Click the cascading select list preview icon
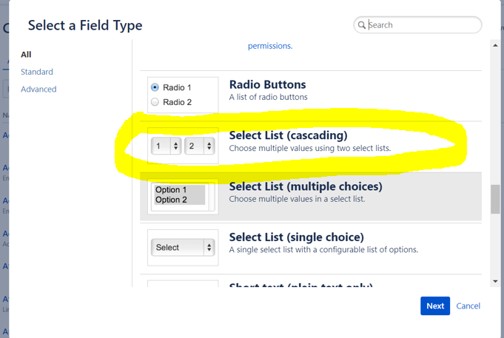504x338 pixels. [183, 146]
